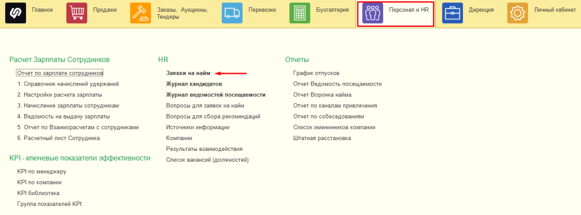Open Список вакансий (должностей)
581x215 pixels.
point(208,160)
